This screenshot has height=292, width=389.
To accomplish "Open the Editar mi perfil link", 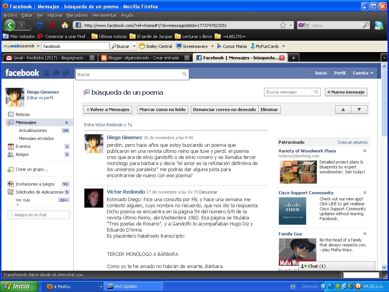I will (40, 98).
